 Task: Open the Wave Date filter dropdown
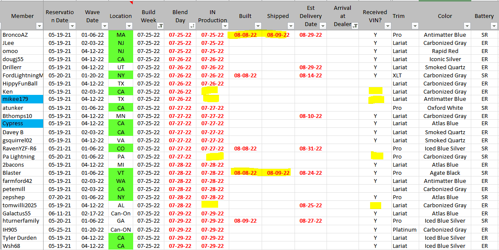(x=105, y=26)
